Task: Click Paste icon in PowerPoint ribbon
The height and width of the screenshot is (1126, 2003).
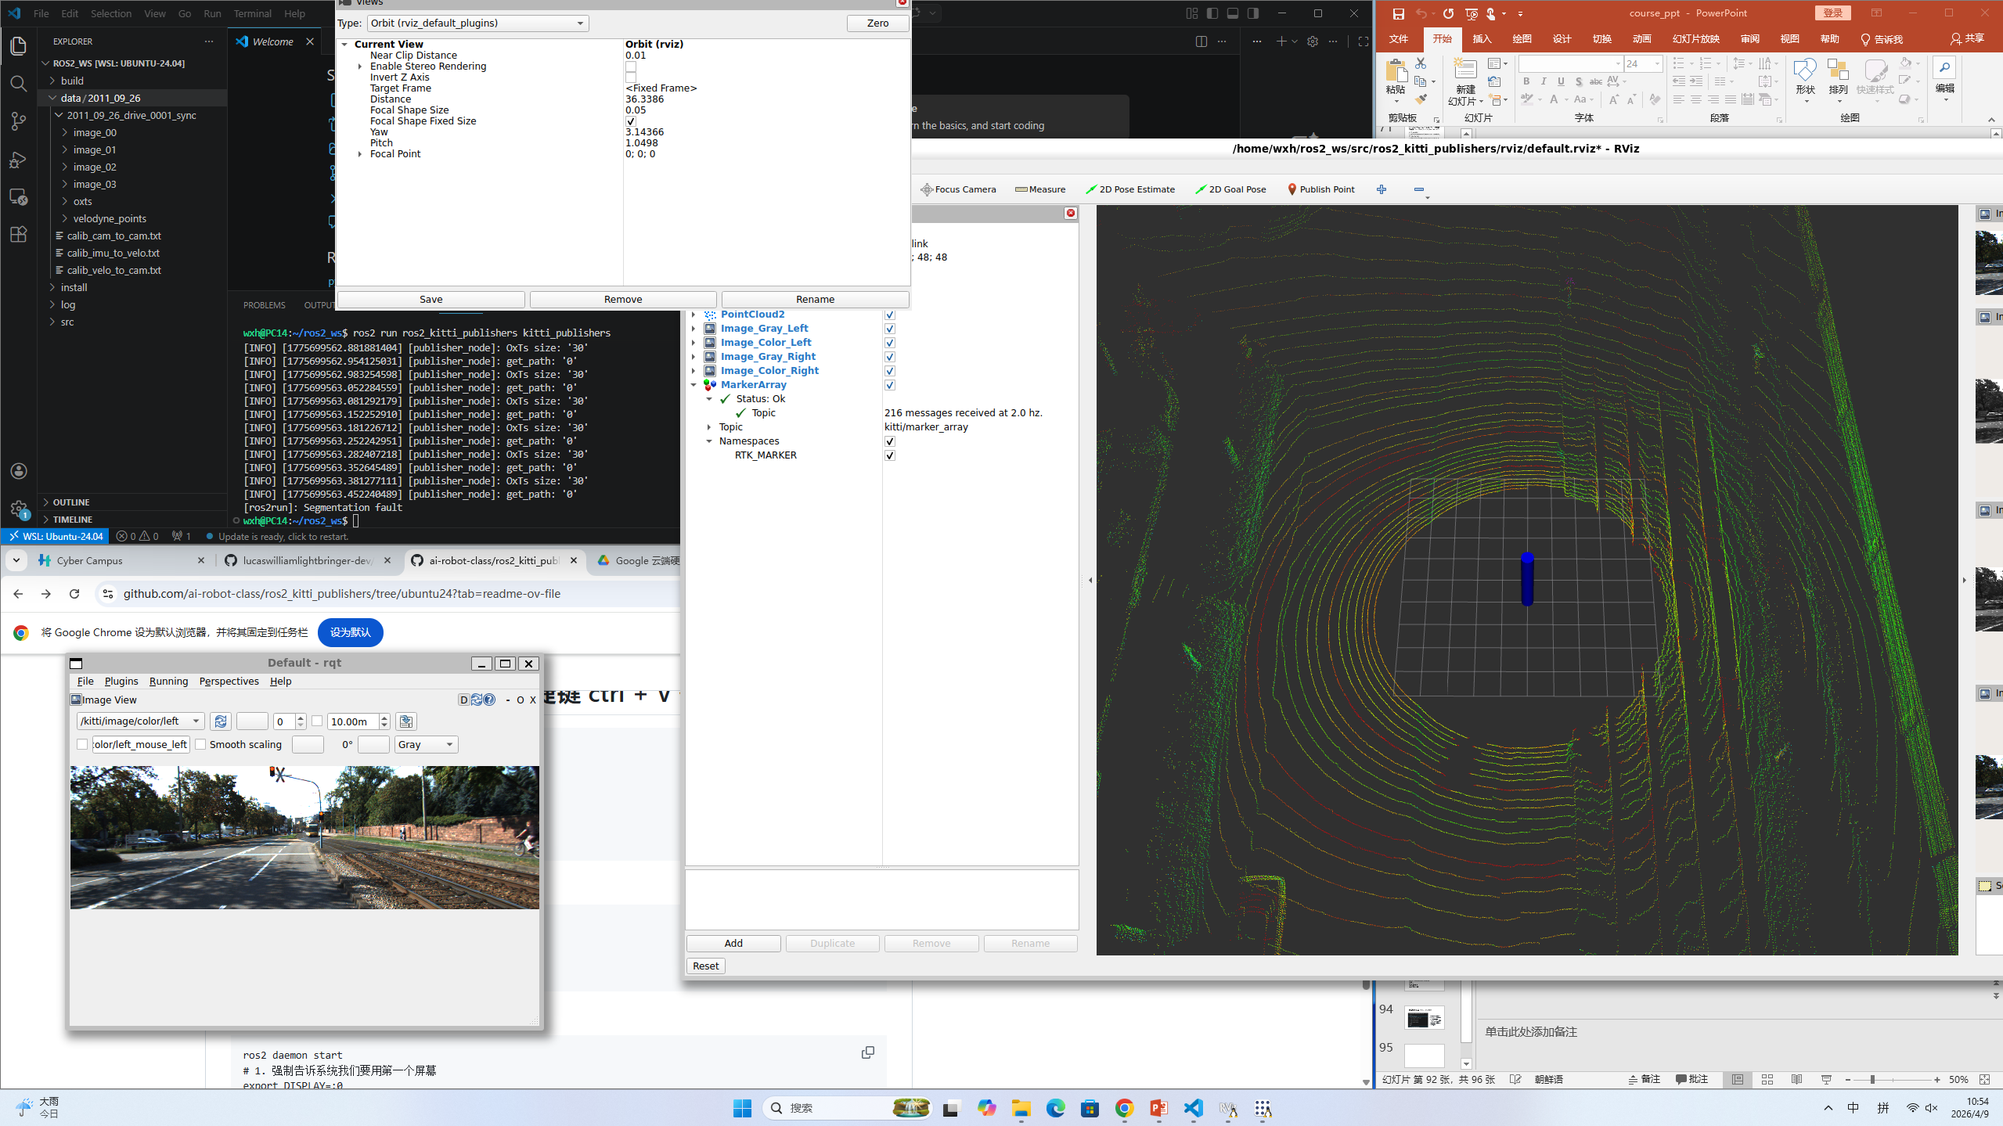Action: (x=1396, y=72)
